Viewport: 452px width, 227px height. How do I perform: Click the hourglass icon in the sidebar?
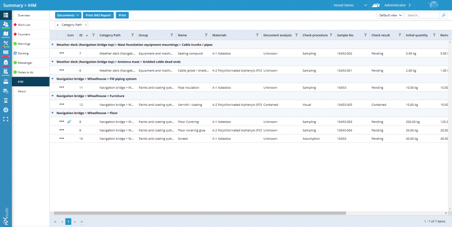click(6, 100)
